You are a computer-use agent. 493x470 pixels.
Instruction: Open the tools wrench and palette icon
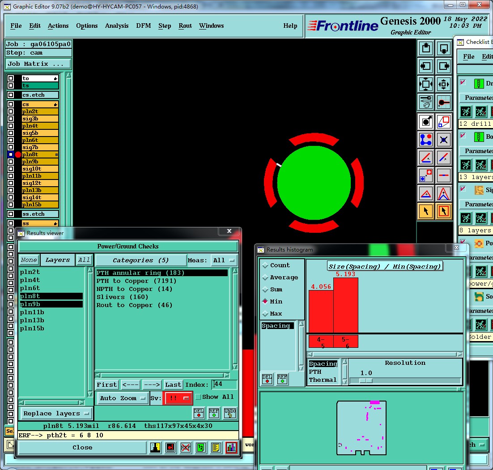pyautogui.click(x=426, y=102)
